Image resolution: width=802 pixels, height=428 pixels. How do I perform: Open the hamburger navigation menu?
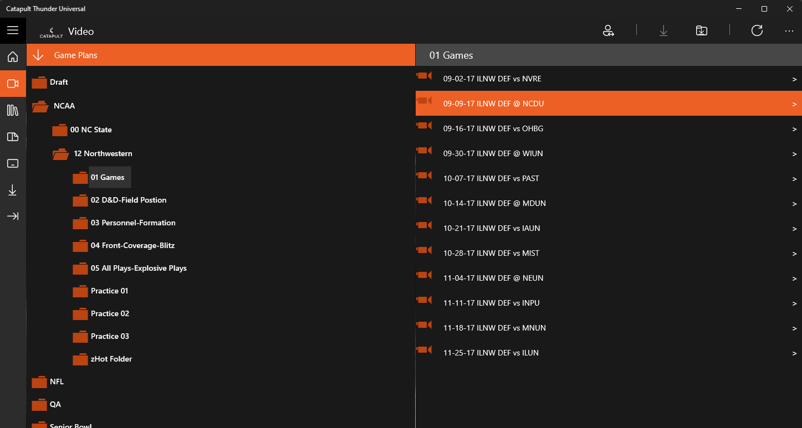click(x=13, y=30)
